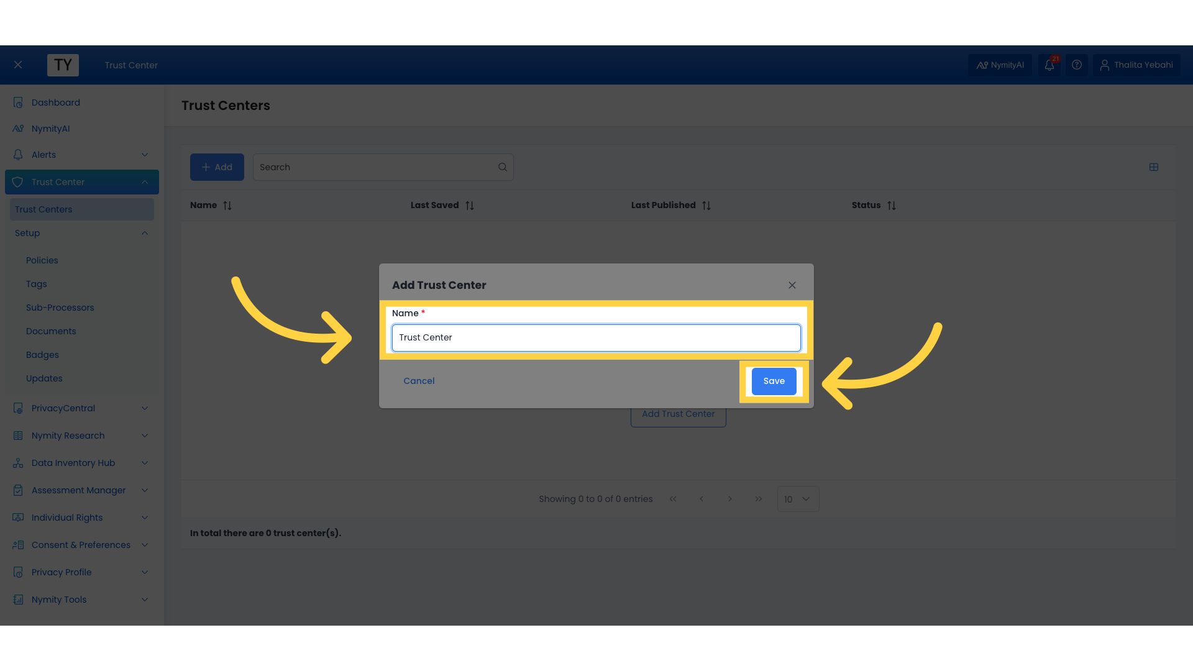Collapse the Setup section in the sidebar

pyautogui.click(x=144, y=233)
